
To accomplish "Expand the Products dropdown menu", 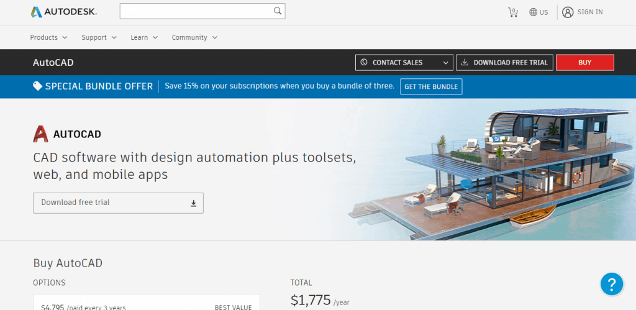I will pos(48,37).
